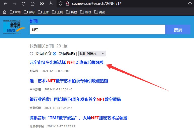Click the insecure connection lock icon
The height and width of the screenshot is (129, 194).
(x=68, y=3)
